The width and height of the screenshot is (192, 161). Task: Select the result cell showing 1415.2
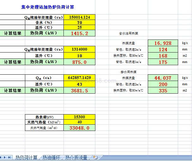tap(79, 33)
